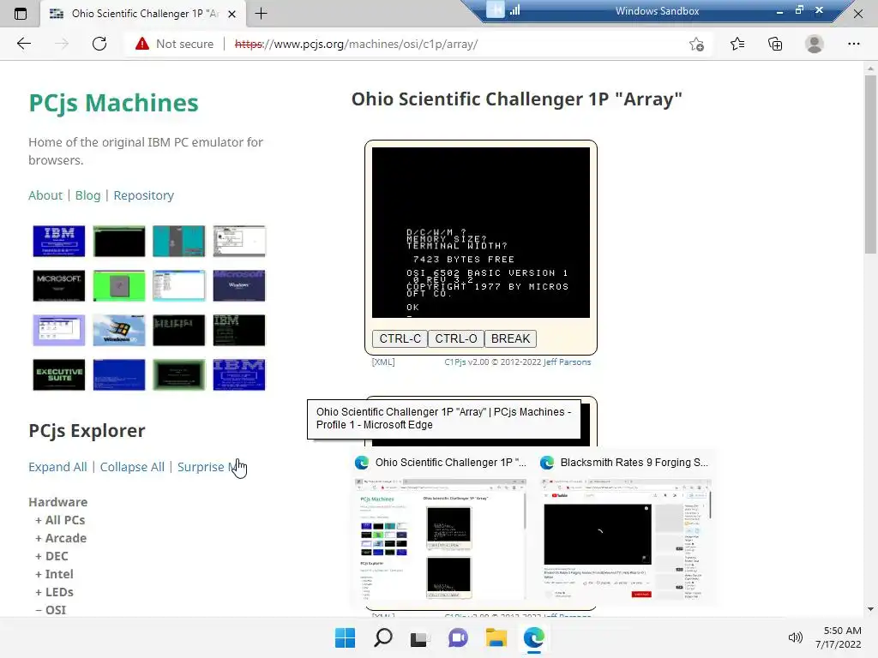Go back to the previous page

coord(24,44)
